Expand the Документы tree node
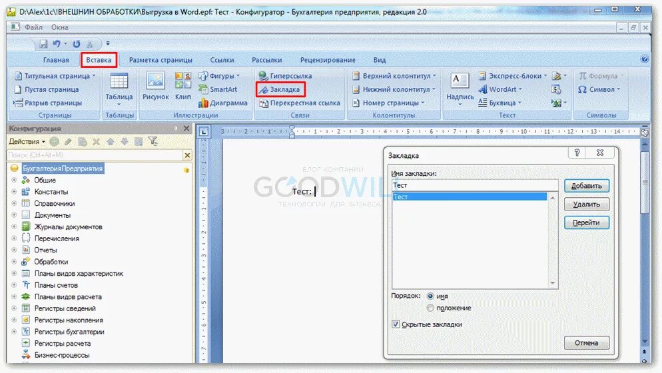 [14, 215]
